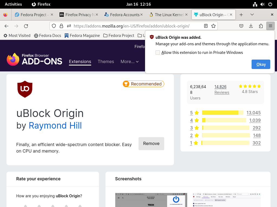Open a new tab with plus icon
Viewport: 277px width, 207px height.
click(241, 15)
